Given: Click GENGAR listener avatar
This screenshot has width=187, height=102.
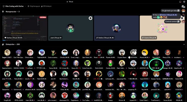Looking at the screenshot, I should 168,74.
